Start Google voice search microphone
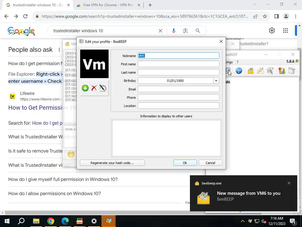The width and height of the screenshot is (302, 227). click(x=173, y=31)
